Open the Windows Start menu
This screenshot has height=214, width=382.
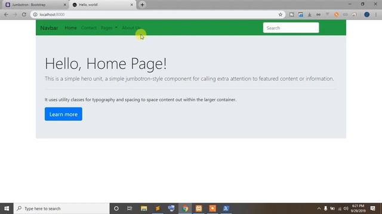click(x=7, y=209)
